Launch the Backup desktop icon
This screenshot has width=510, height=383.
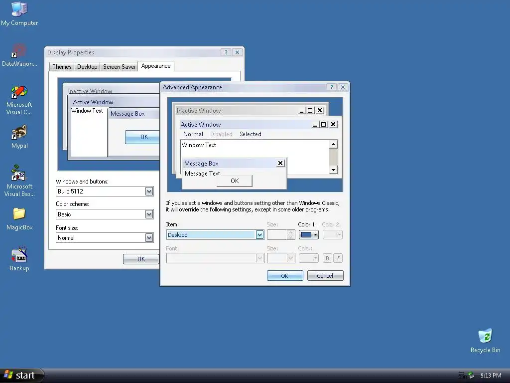(x=19, y=259)
